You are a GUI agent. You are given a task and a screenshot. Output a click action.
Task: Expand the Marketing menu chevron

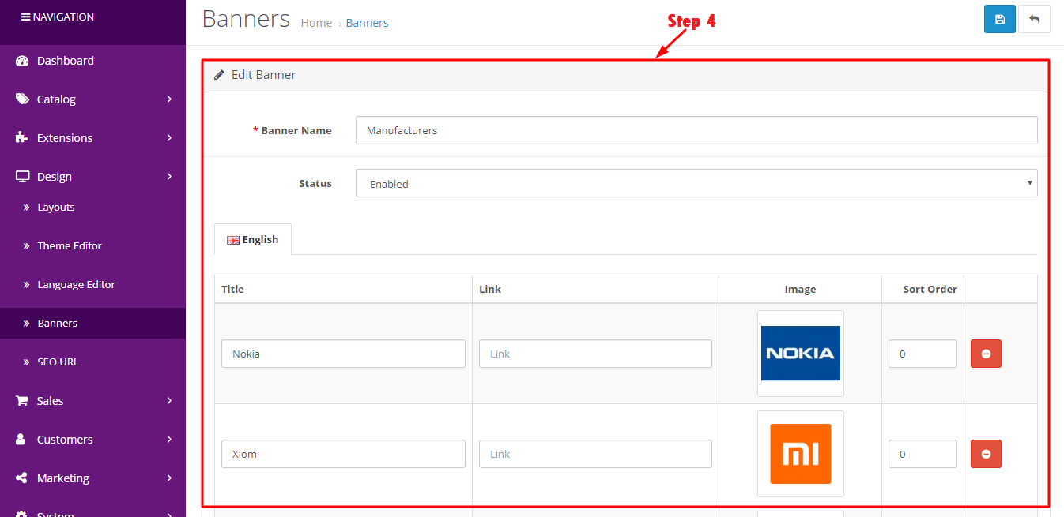[169, 478]
